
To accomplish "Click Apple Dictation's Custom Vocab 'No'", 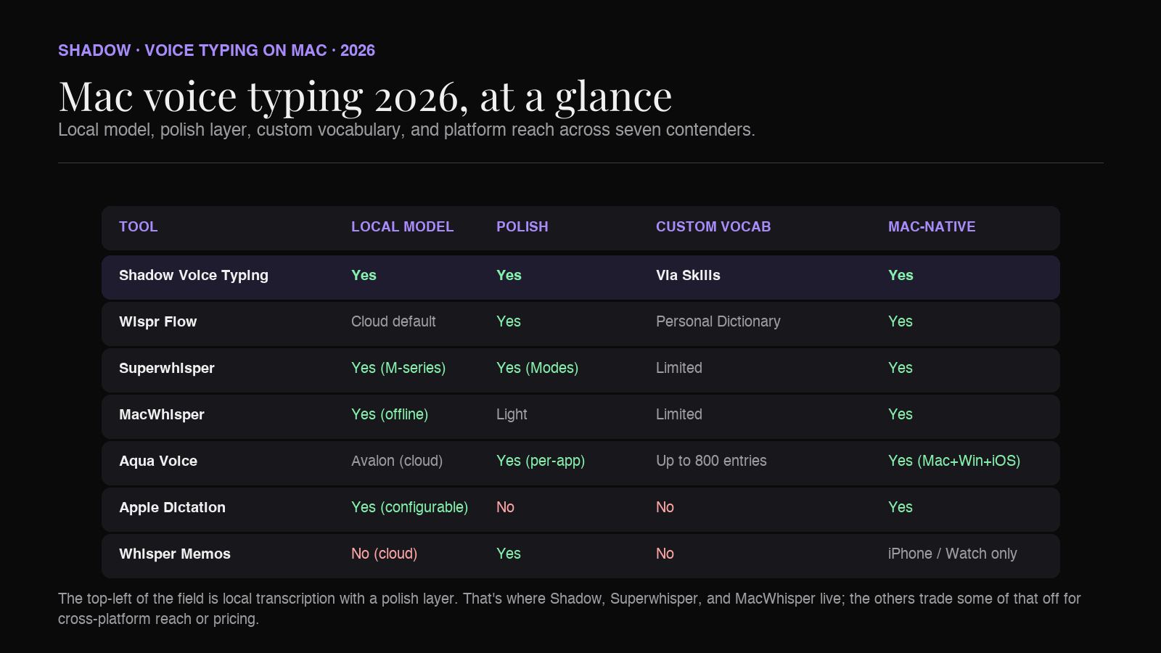I will click(665, 508).
